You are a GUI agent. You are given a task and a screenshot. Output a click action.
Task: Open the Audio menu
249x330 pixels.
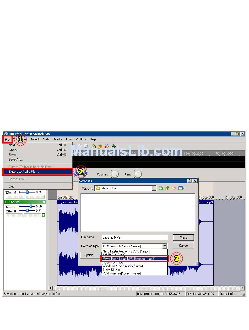coord(46,140)
